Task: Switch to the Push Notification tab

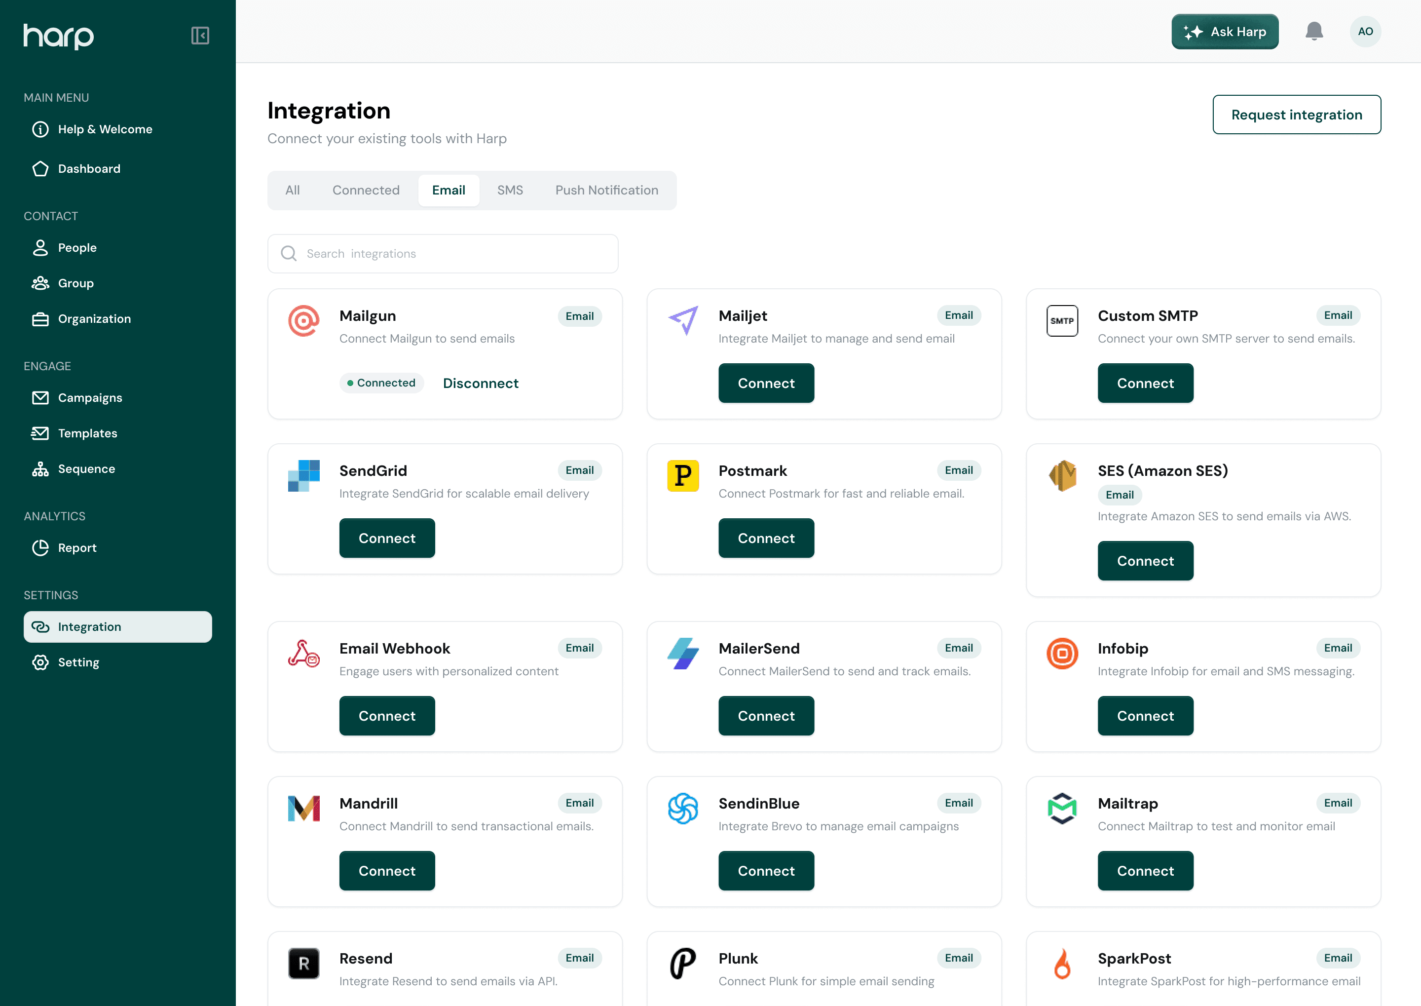Action: coord(606,190)
